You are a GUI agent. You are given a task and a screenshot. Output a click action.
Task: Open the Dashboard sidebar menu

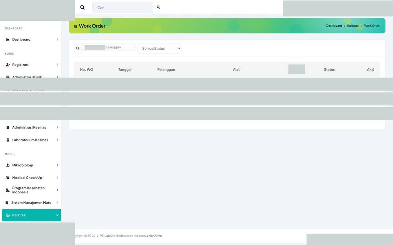pos(31,40)
